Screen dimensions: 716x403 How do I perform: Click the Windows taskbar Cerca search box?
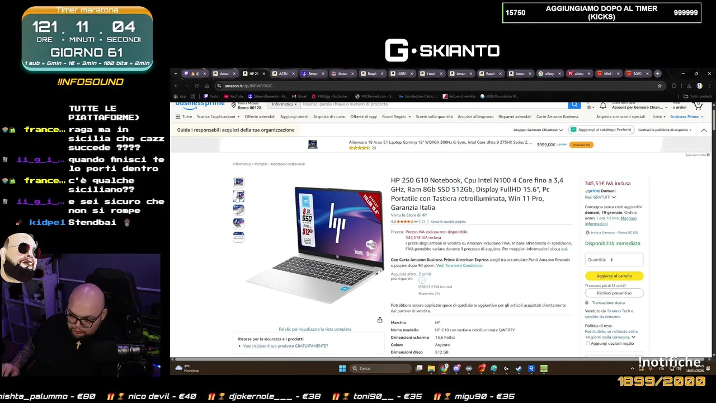tap(380, 368)
